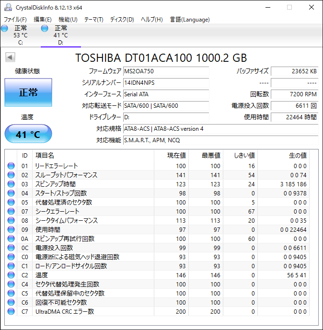
Task: Click the 正常 health status button
Action: pos(28,92)
